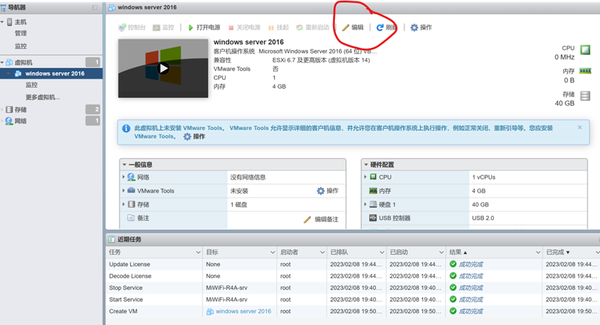Click the 存储 usage icon at right

click(585, 96)
